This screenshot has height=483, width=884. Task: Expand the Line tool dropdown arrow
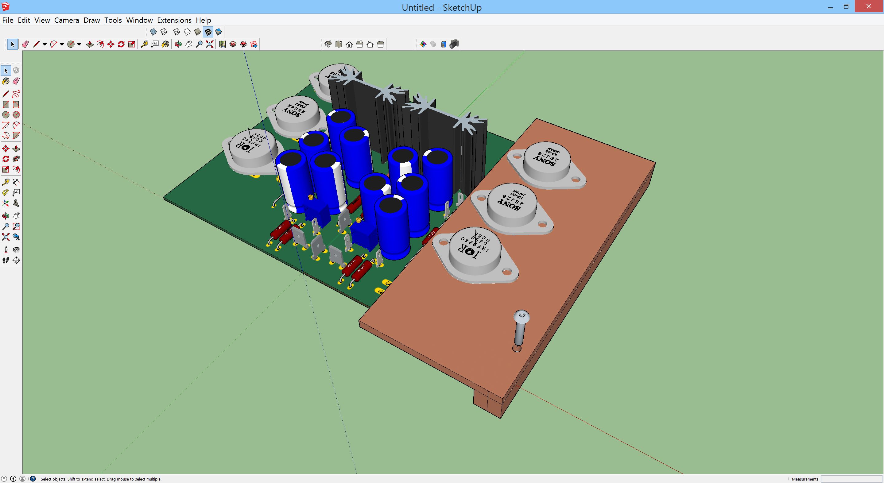click(x=45, y=44)
